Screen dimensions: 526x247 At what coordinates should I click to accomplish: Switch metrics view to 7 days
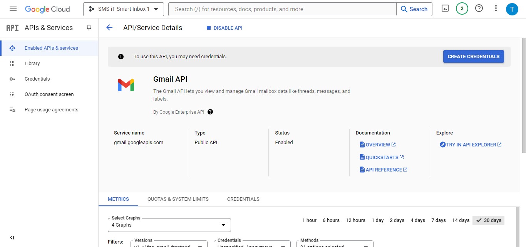[x=438, y=220]
